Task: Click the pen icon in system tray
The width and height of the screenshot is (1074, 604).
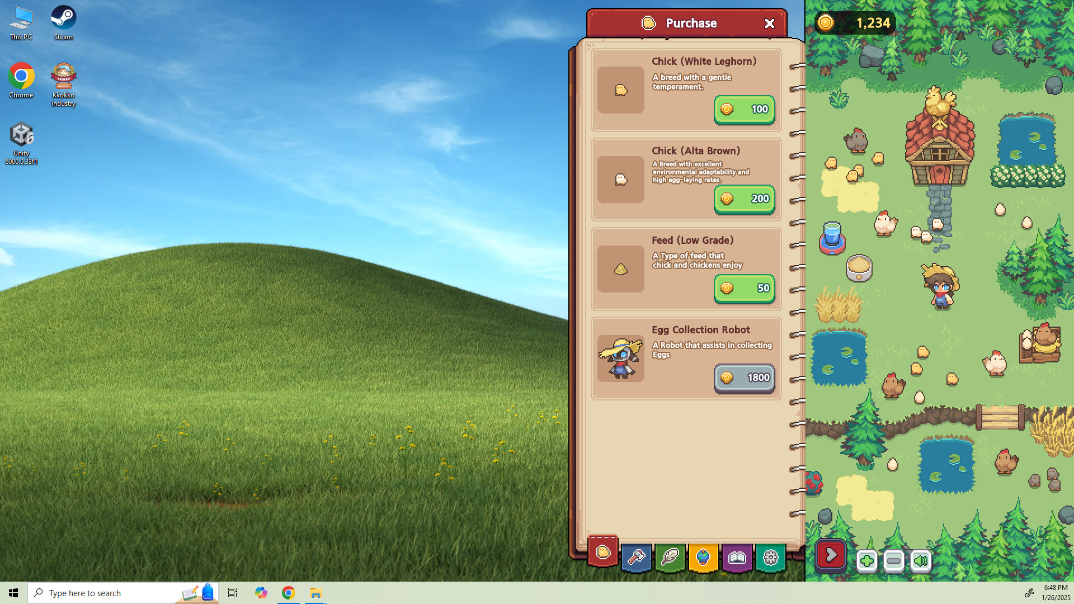Action: pos(1029,593)
